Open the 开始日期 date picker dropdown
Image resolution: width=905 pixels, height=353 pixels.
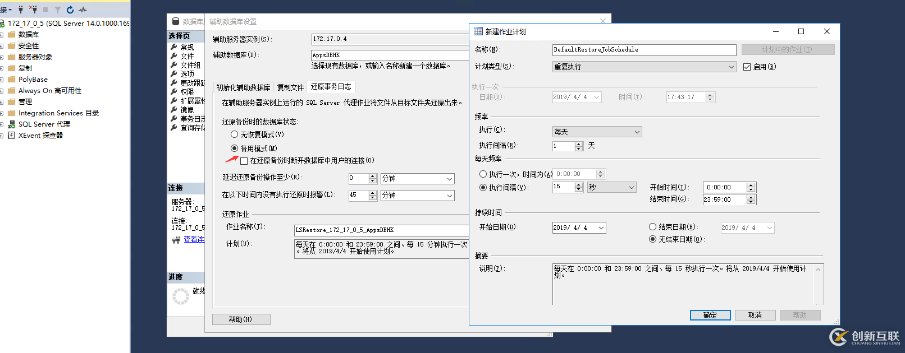coord(601,228)
